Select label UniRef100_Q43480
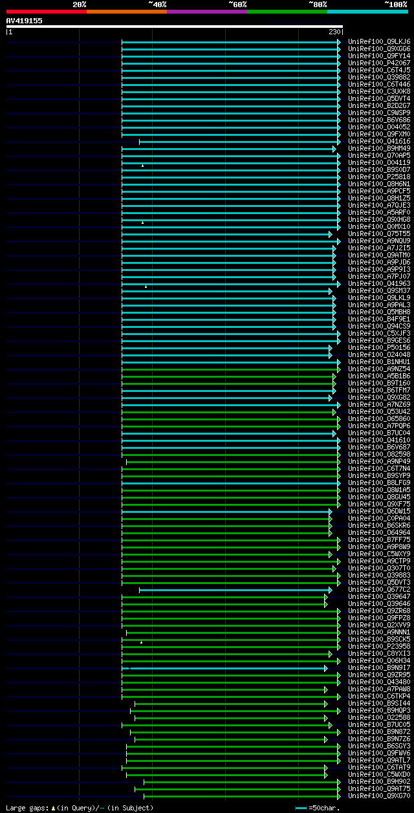Image resolution: width=414 pixels, height=813 pixels. click(379, 682)
